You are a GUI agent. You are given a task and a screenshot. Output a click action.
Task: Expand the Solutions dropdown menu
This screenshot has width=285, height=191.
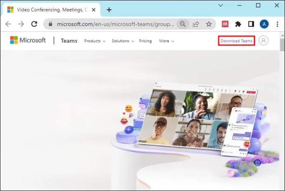[x=123, y=41]
